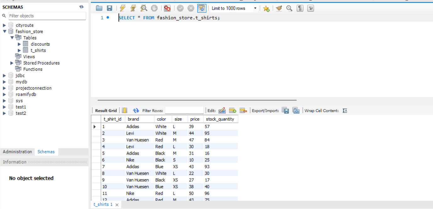Expand the t_shirts table node
The height and width of the screenshot is (209, 433).
point(19,50)
